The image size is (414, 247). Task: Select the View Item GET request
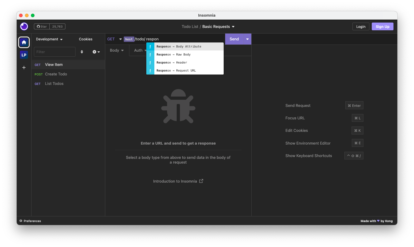(54, 64)
